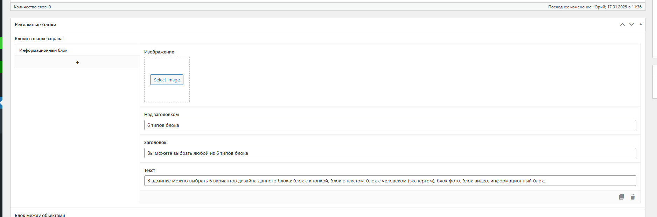Screen dimensions: 657x217
Task: Click the Блоки в шапке справа heading
Action: (39, 38)
